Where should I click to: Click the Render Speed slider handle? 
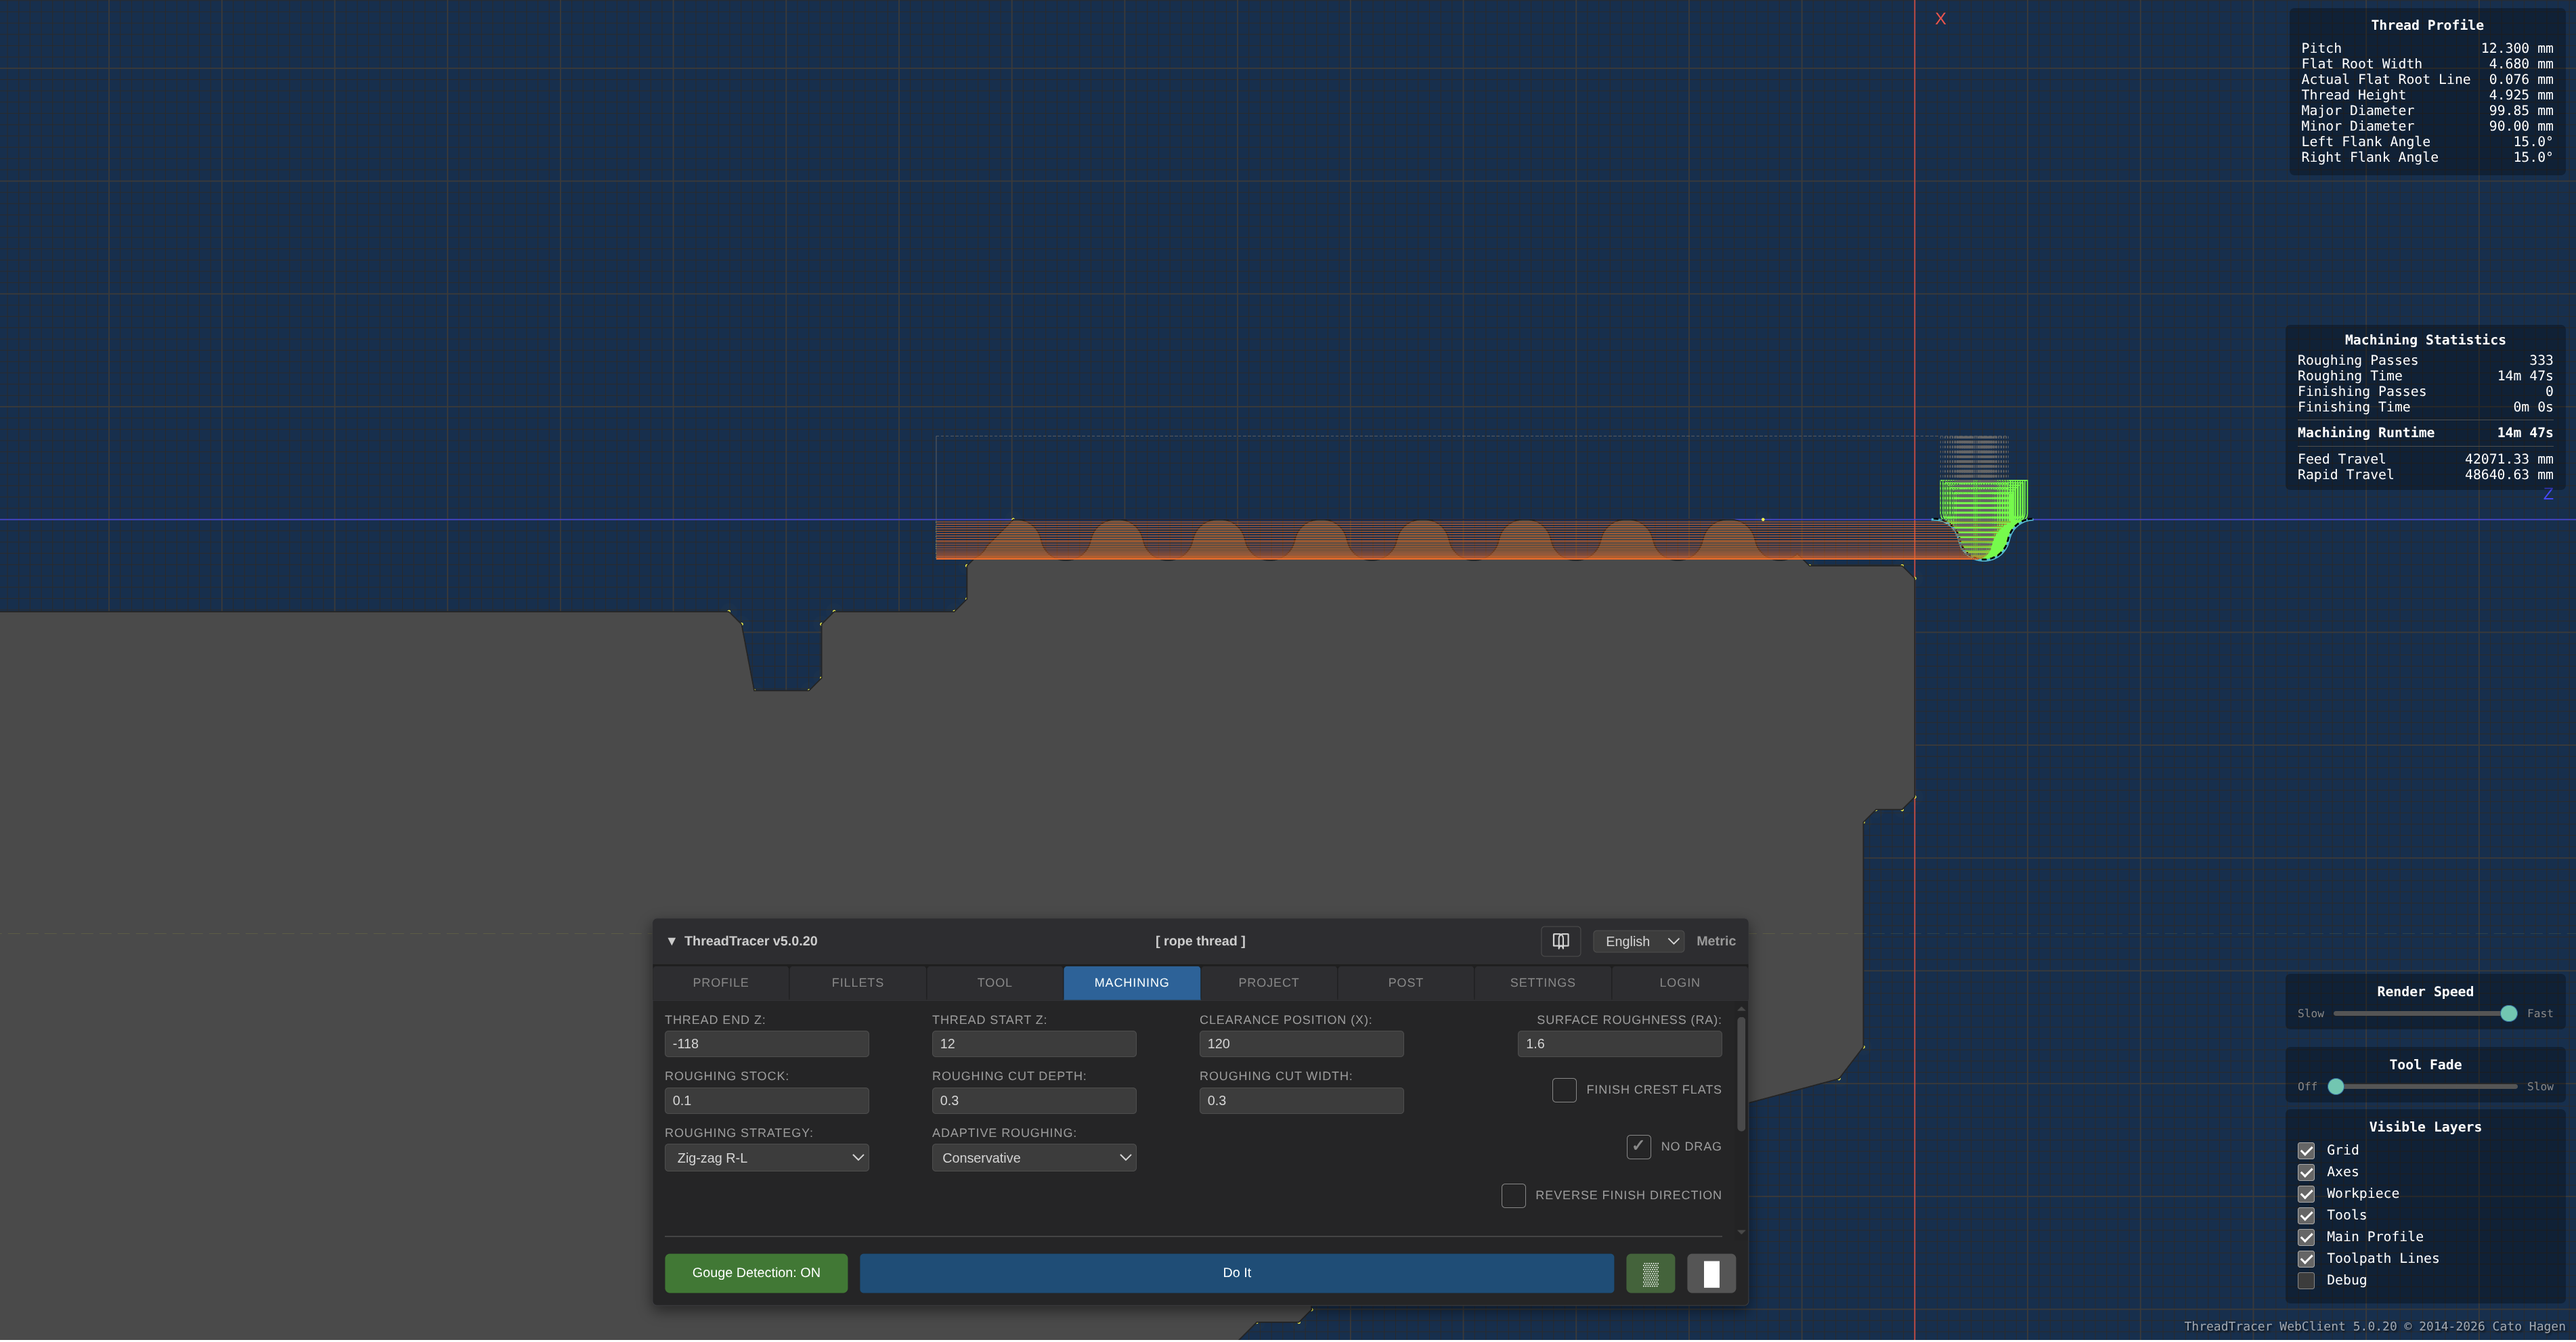point(2508,1014)
